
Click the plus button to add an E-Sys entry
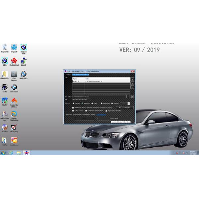[132, 79]
